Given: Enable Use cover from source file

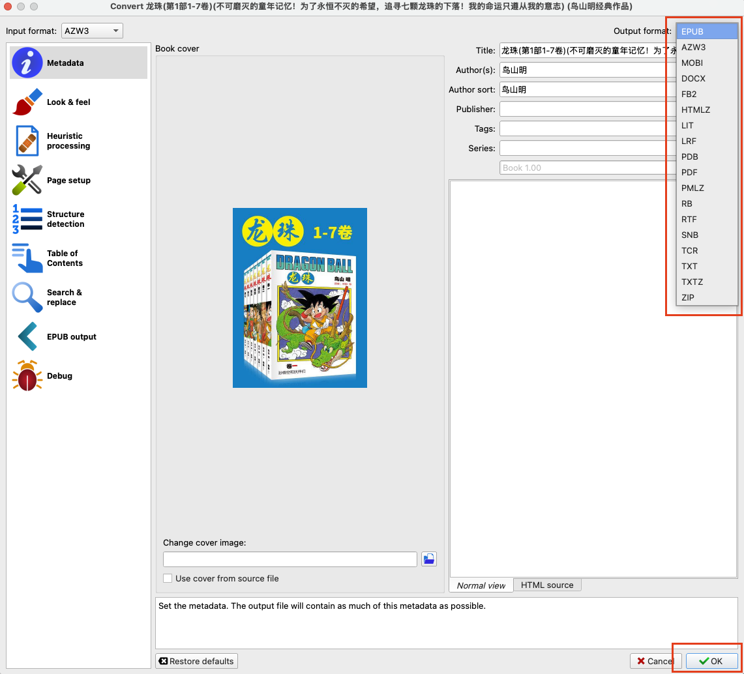Looking at the screenshot, I should click(x=168, y=578).
